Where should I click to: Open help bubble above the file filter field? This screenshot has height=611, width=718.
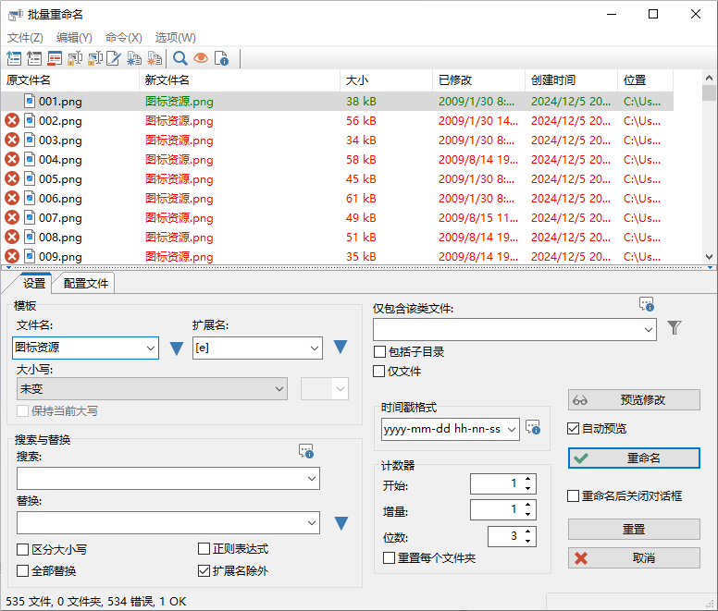pyautogui.click(x=647, y=304)
